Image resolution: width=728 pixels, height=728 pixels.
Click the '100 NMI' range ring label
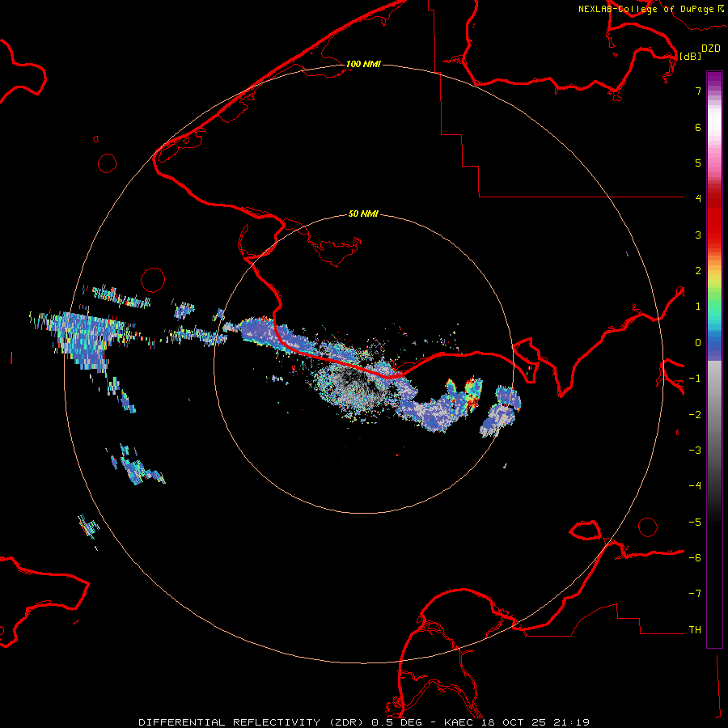point(363,64)
